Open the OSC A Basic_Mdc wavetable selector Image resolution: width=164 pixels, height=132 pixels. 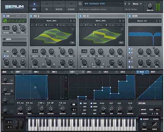pyautogui.click(x=52, y=21)
